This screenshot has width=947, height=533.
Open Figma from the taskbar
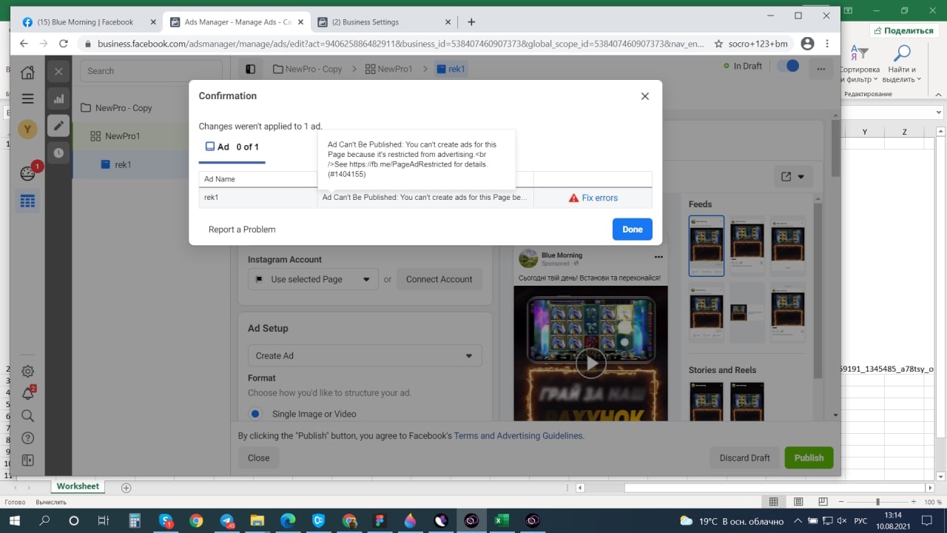click(x=380, y=520)
